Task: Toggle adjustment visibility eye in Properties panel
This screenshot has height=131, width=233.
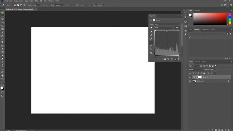Action: 175,59
